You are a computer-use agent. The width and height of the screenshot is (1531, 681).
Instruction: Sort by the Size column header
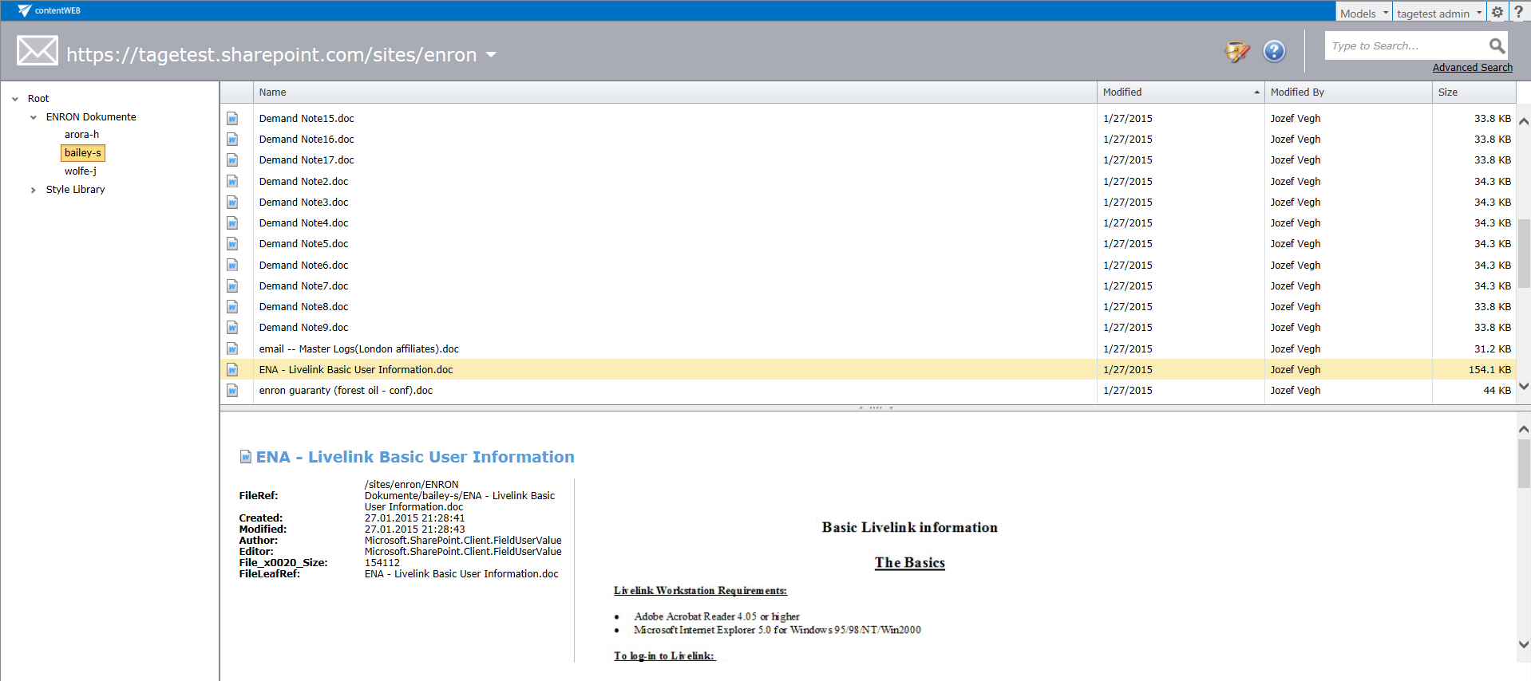(1474, 92)
